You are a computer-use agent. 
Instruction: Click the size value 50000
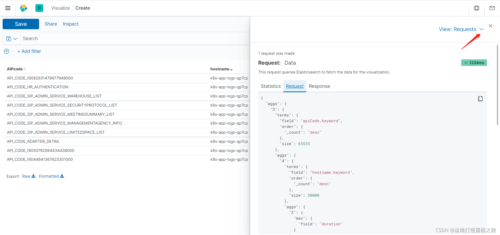[313, 195]
